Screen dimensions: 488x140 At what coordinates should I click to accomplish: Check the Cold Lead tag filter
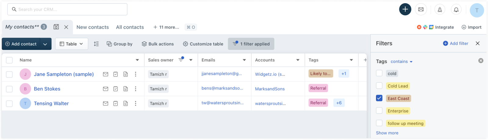379,86
